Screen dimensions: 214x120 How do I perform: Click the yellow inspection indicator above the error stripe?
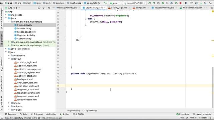point(213,11)
